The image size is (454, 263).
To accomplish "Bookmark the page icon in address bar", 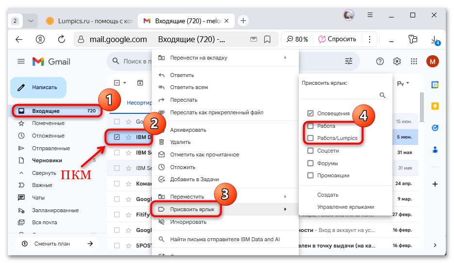I will point(267,39).
